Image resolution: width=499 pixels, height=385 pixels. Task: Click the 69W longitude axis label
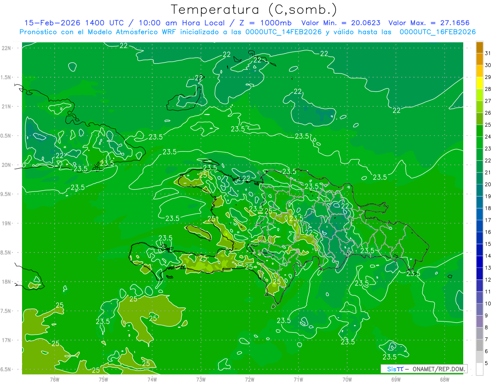[x=396, y=380]
